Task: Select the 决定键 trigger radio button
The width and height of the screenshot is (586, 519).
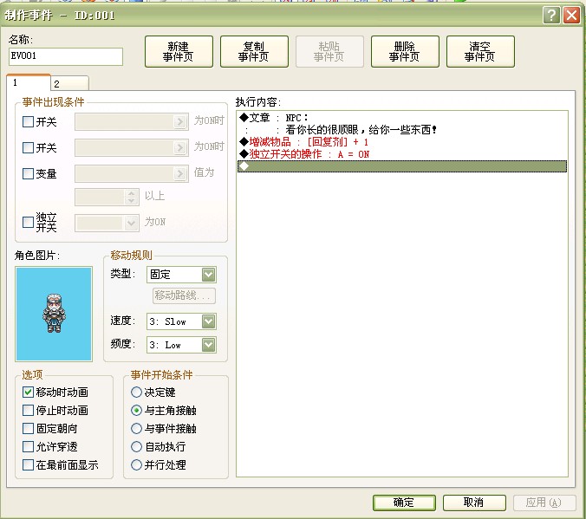Action: (x=136, y=392)
